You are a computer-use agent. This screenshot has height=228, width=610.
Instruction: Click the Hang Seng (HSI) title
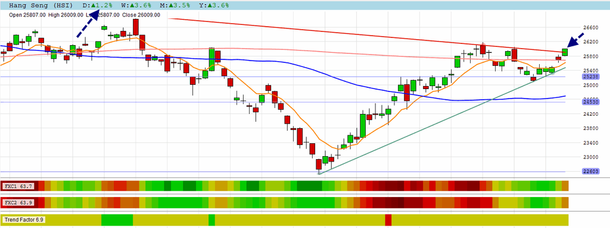click(x=41, y=5)
